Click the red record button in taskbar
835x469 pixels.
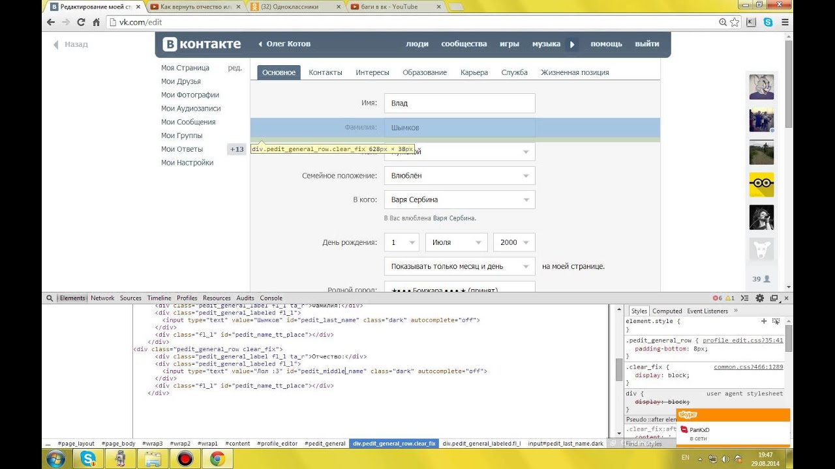click(x=185, y=459)
